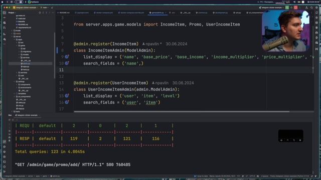
Task: Click Rerun icon in Run panel toolbar
Action: tap(10, 120)
